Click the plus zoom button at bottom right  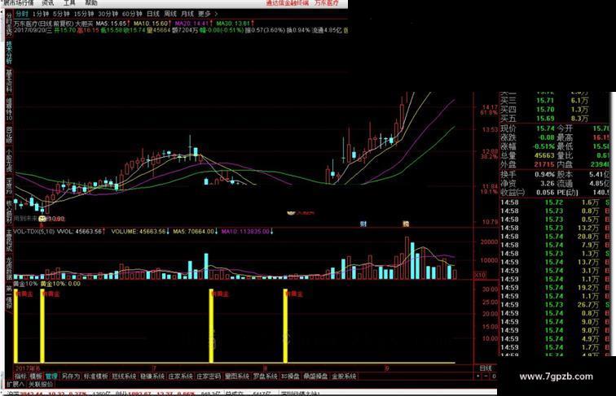[x=478, y=376]
